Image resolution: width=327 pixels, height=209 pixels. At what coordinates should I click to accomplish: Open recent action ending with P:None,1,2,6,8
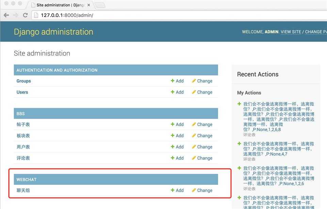279,117
